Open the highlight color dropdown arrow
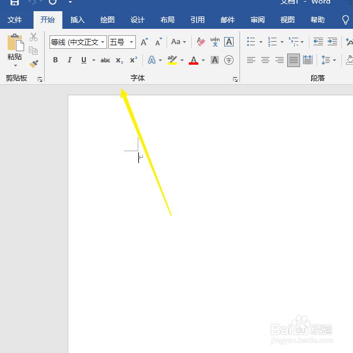 [182, 60]
